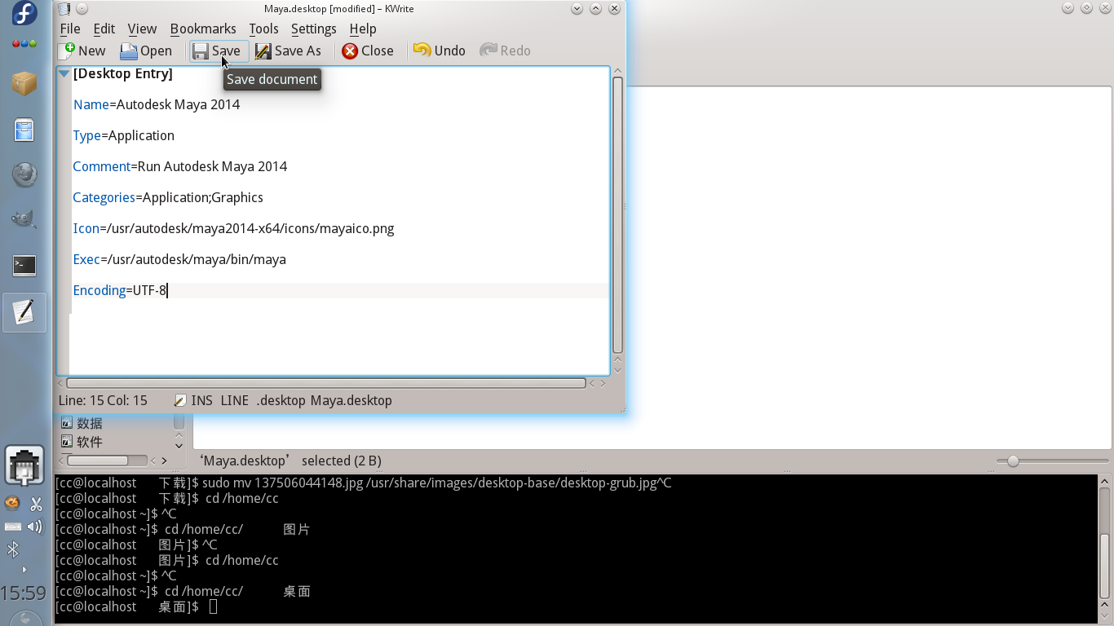Image resolution: width=1114 pixels, height=626 pixels.
Task: Open the clipboard scissors tray icon
Action: (x=36, y=505)
